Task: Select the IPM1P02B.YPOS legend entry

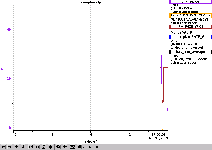Action: point(191,27)
